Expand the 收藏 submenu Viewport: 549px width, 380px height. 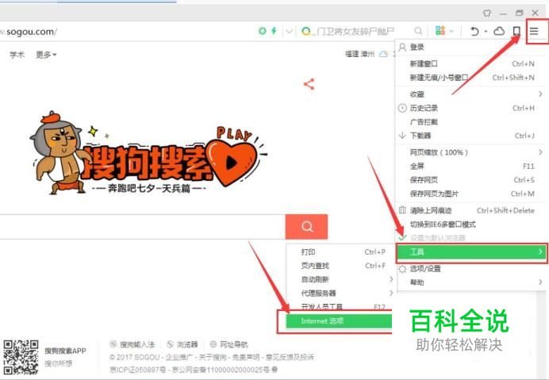[471, 94]
